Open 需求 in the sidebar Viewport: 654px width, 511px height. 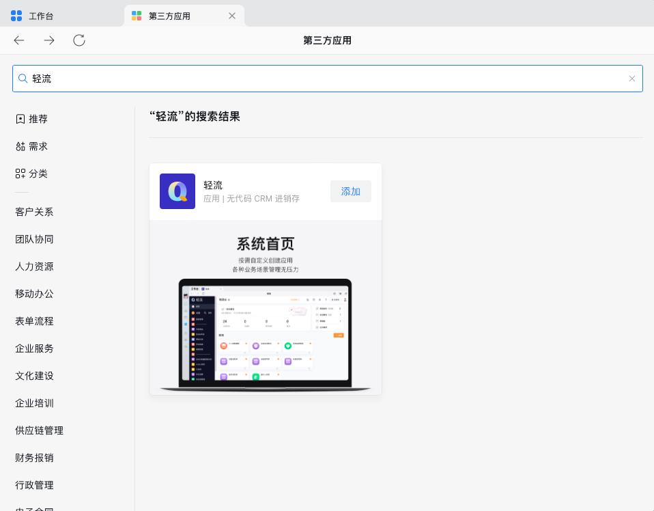[31, 146]
